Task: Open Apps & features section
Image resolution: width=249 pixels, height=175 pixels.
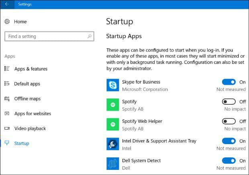Action: 31,69
